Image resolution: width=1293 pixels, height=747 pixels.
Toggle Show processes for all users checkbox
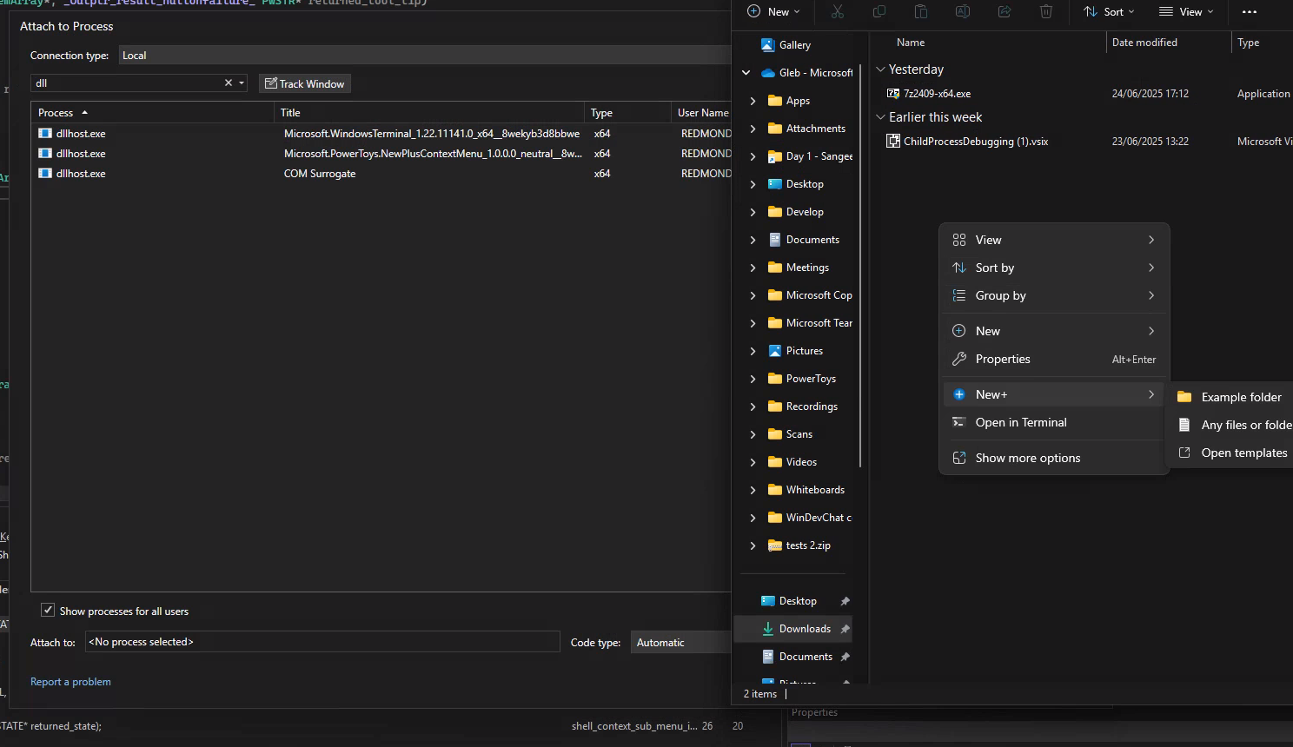click(49, 611)
